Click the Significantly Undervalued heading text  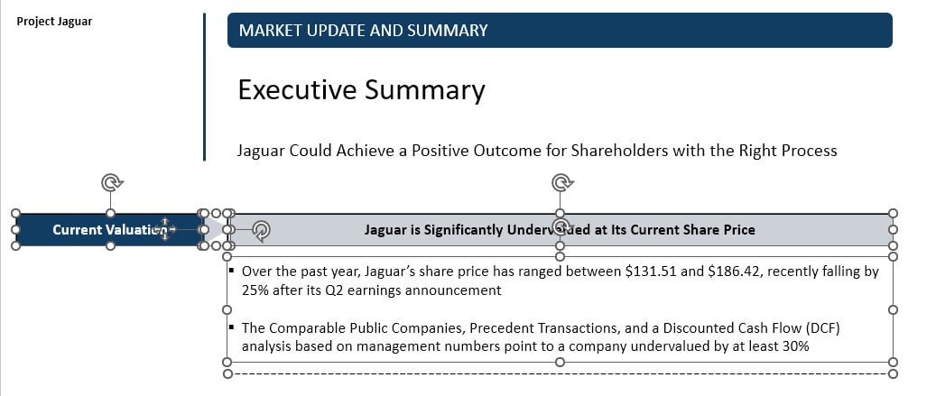[451, 230]
